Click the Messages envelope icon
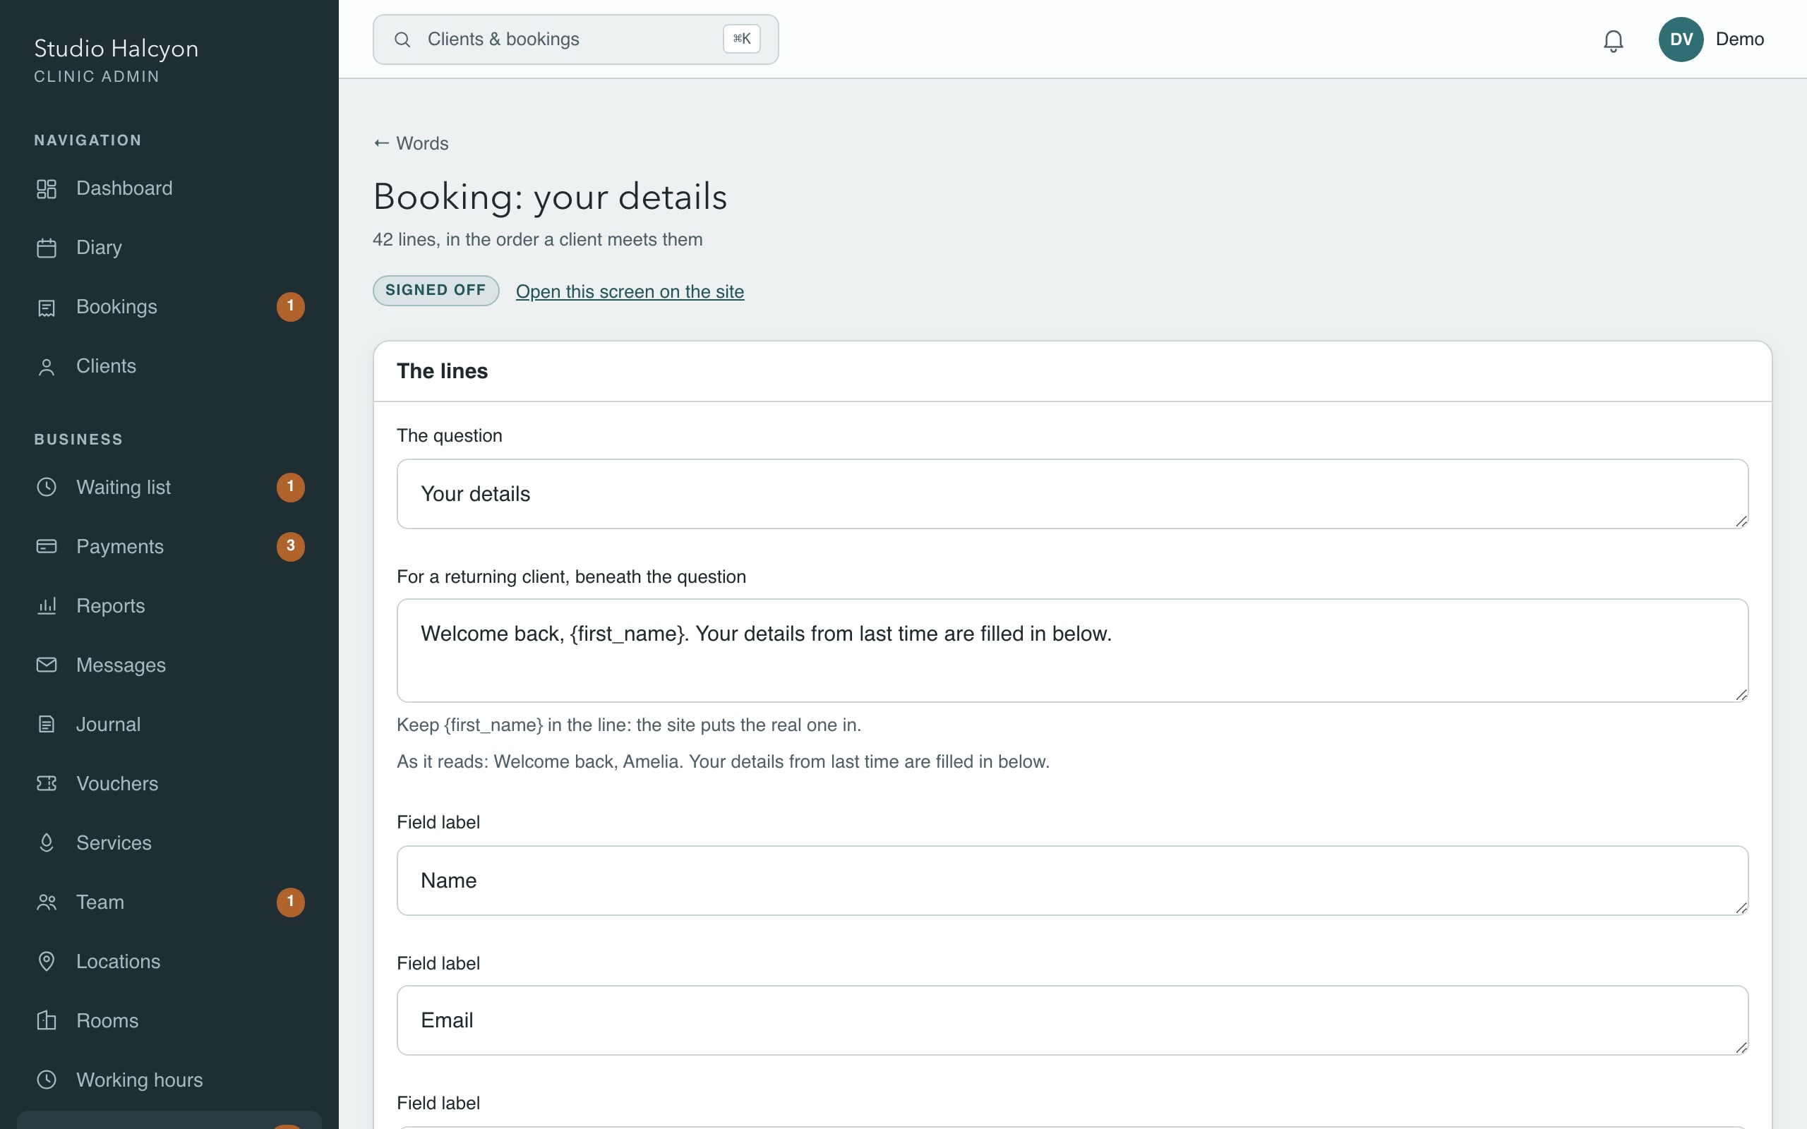Viewport: 1807px width, 1129px height. coord(47,665)
